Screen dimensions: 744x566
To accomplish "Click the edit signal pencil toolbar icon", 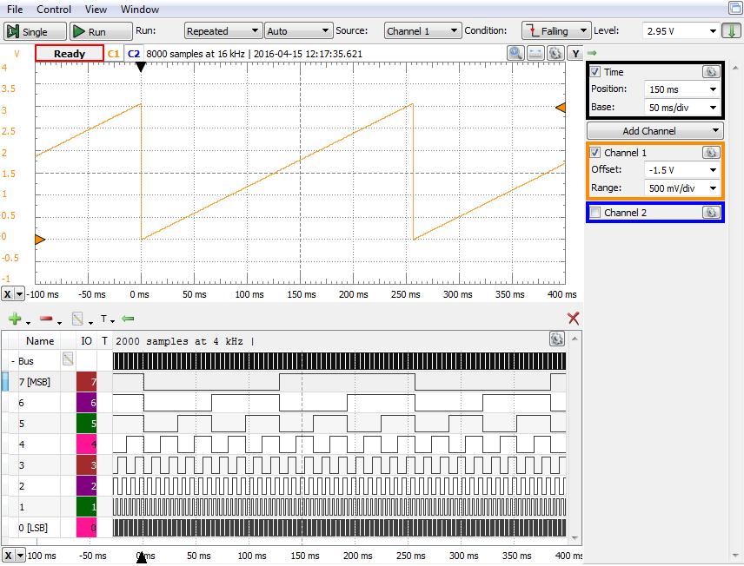I will pos(77,319).
